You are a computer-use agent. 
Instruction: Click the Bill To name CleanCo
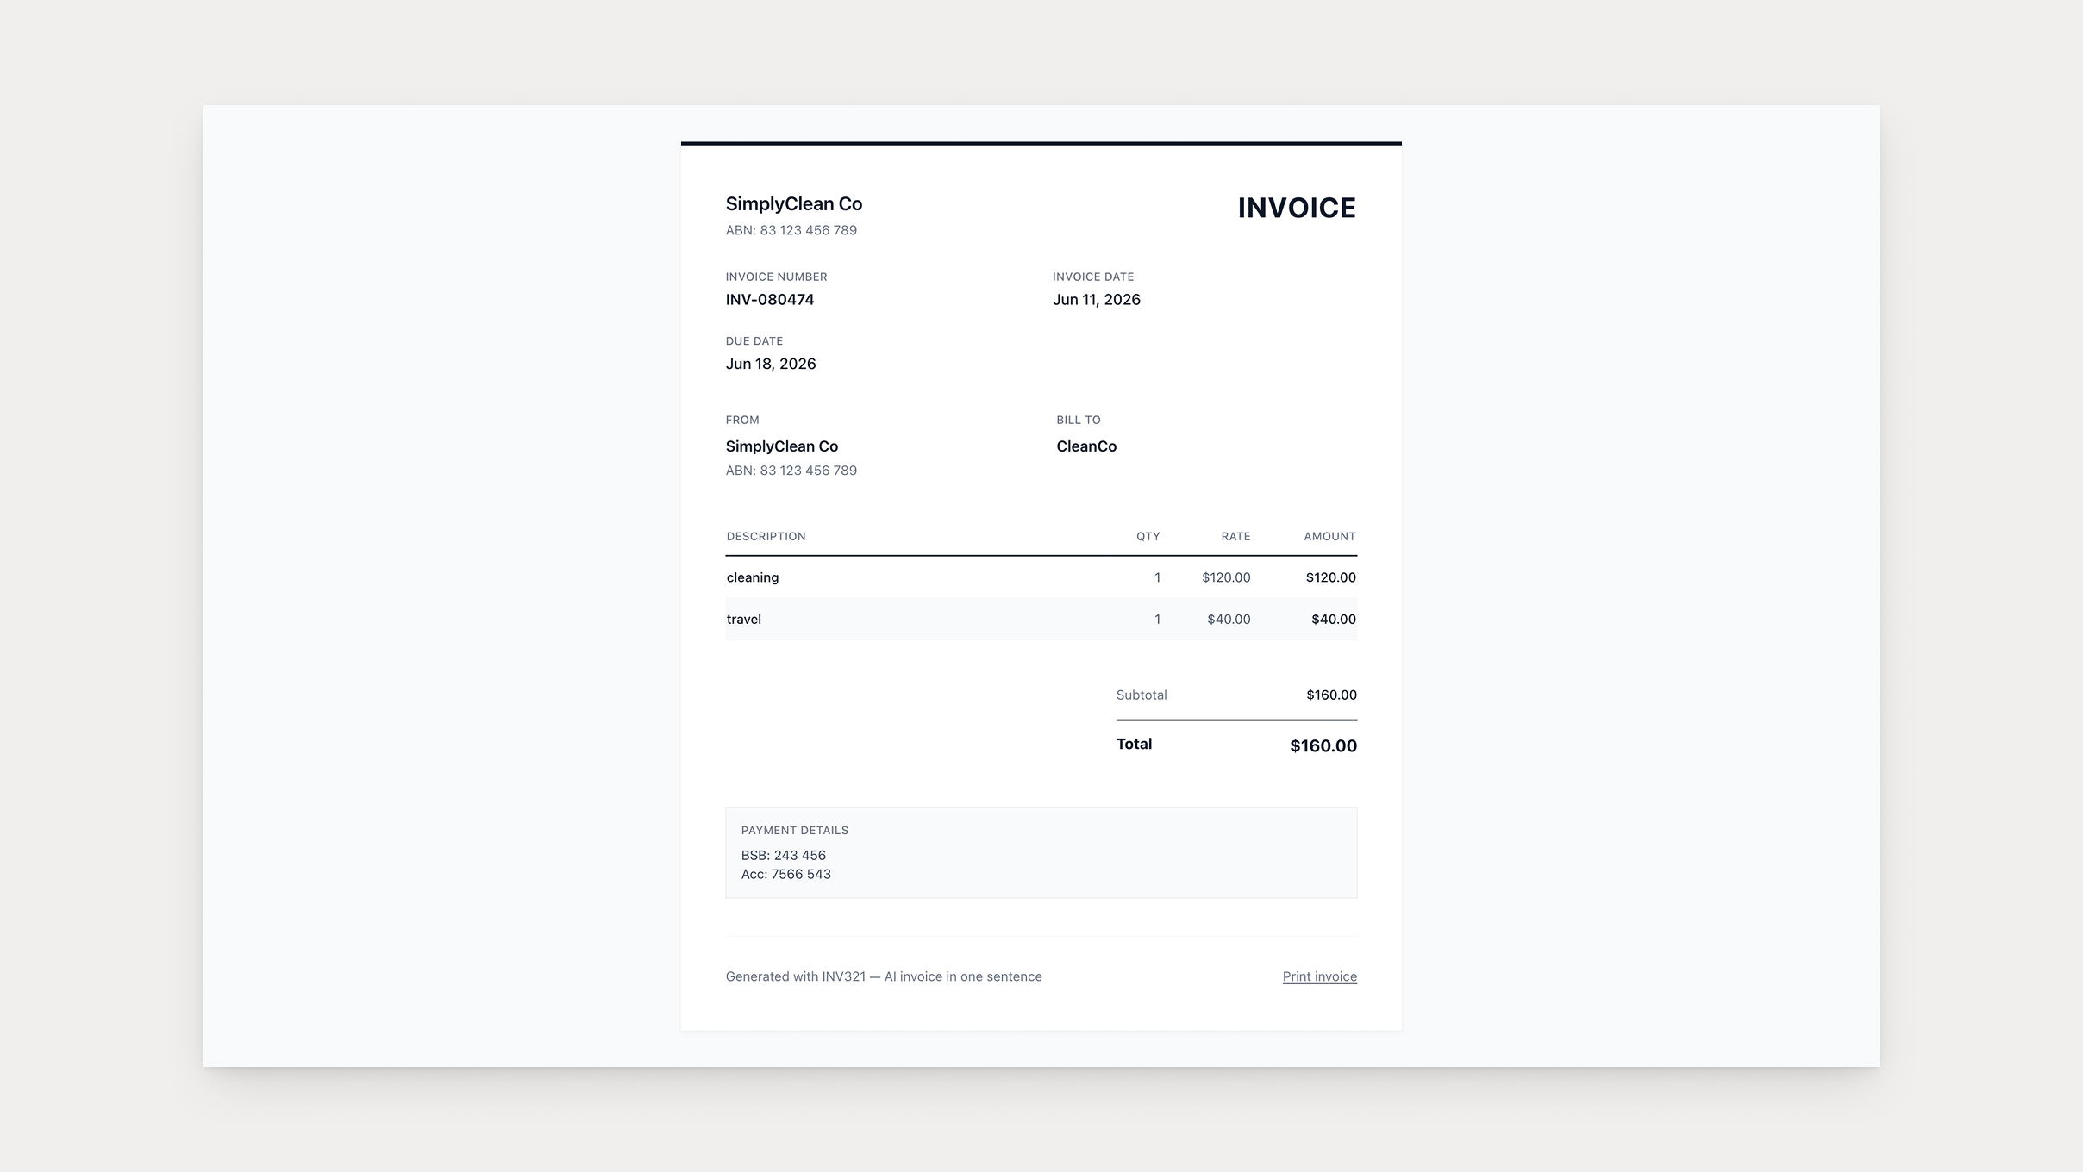point(1086,446)
